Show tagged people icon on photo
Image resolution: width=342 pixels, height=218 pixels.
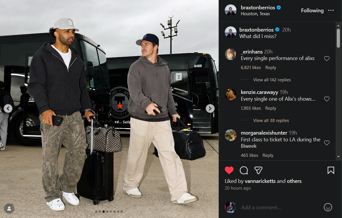pyautogui.click(x=9, y=209)
